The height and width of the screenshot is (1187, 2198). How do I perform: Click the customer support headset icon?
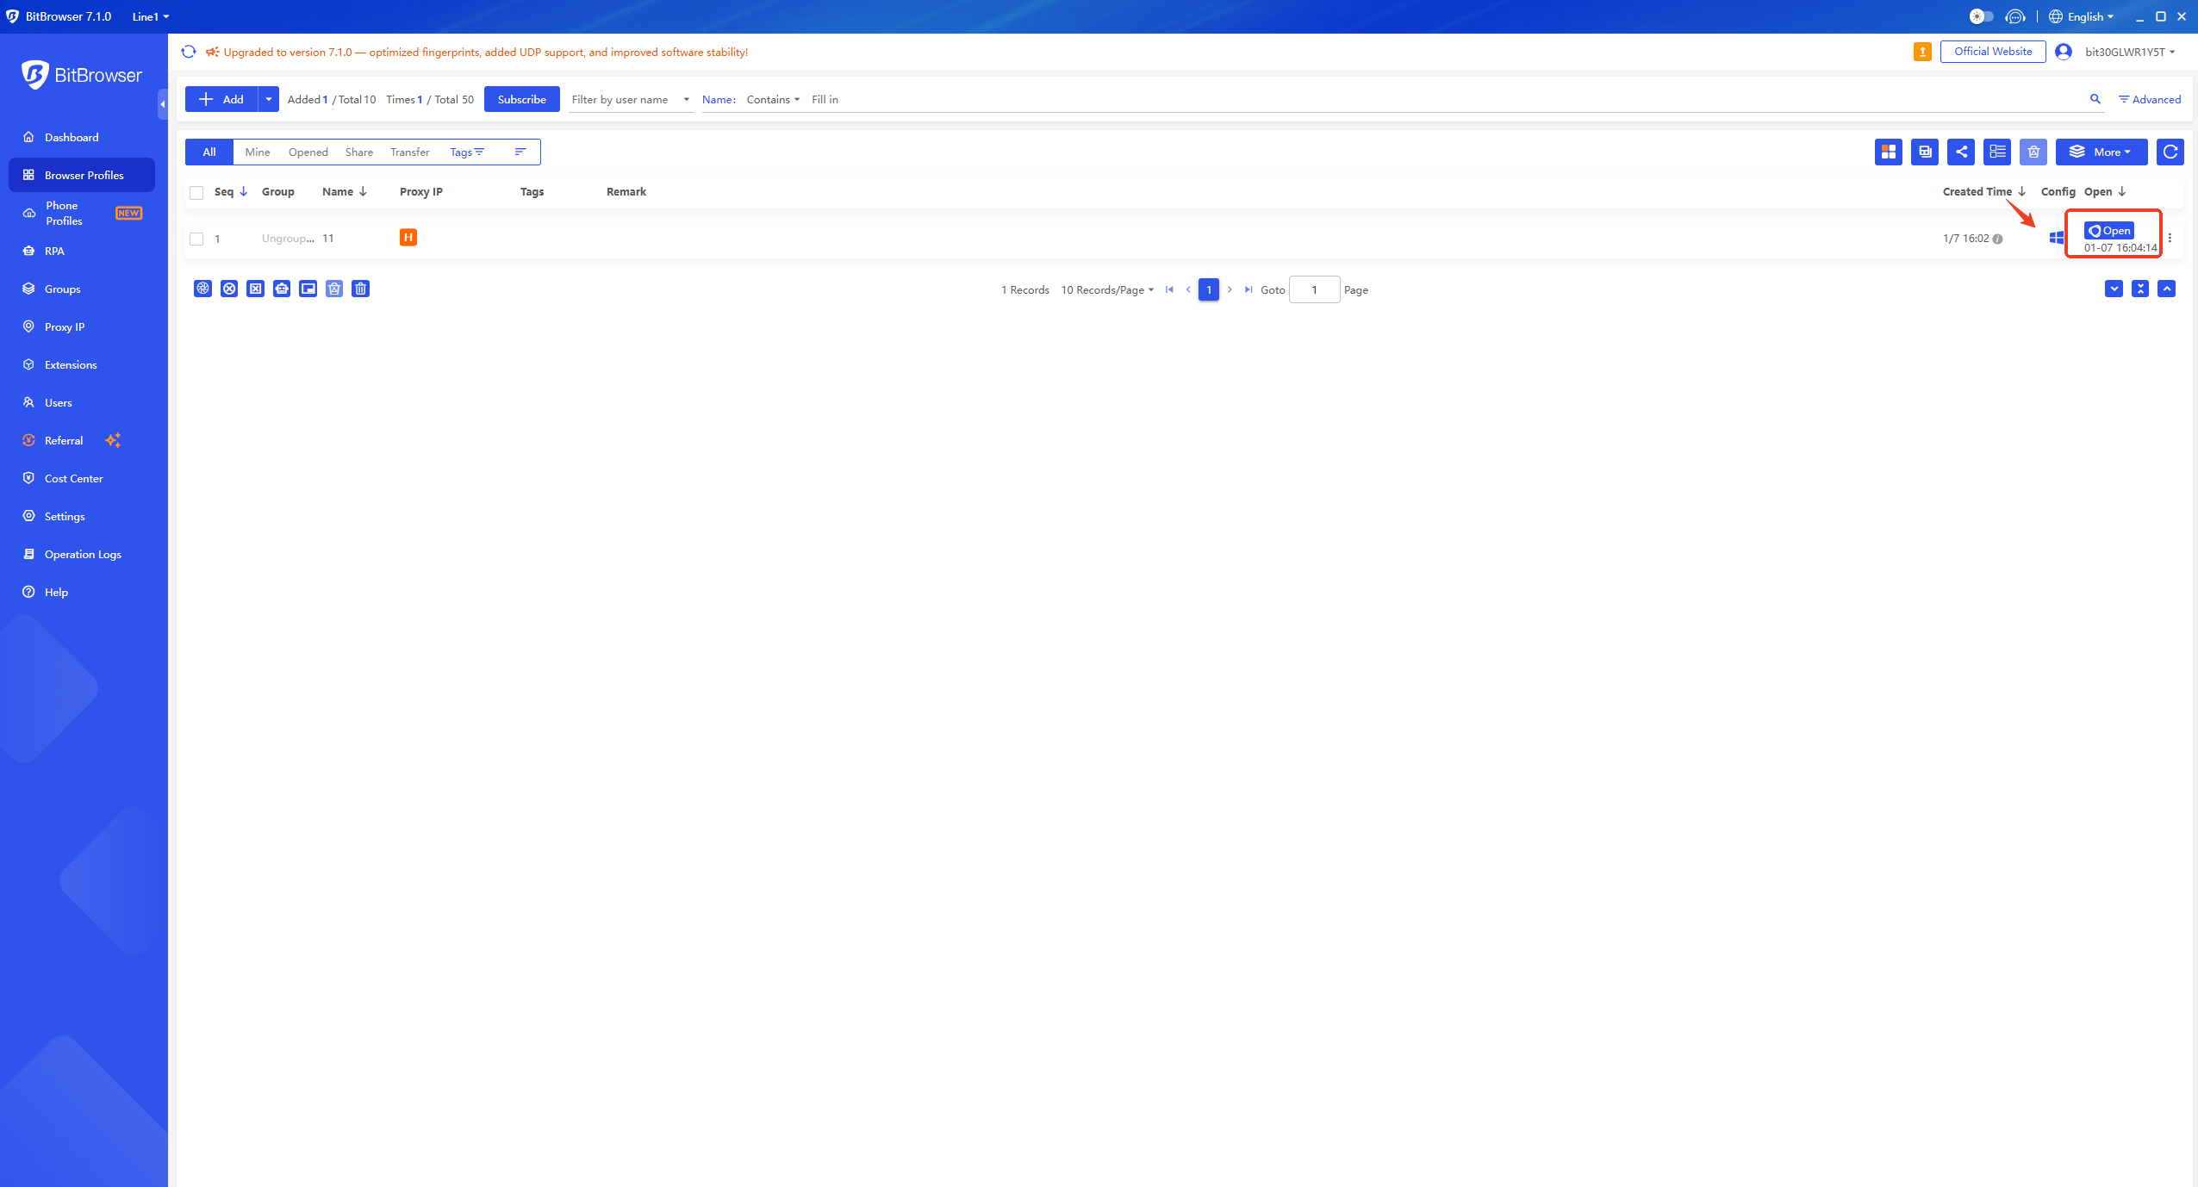2014,16
